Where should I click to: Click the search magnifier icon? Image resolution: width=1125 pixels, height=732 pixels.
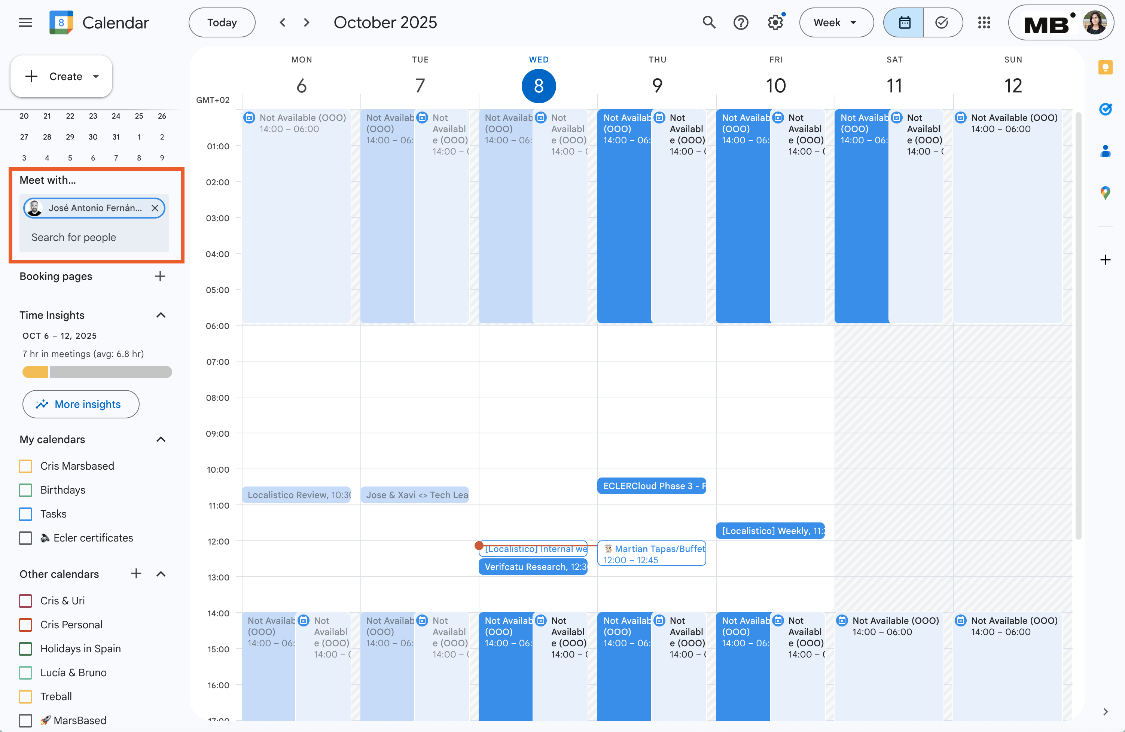708,22
